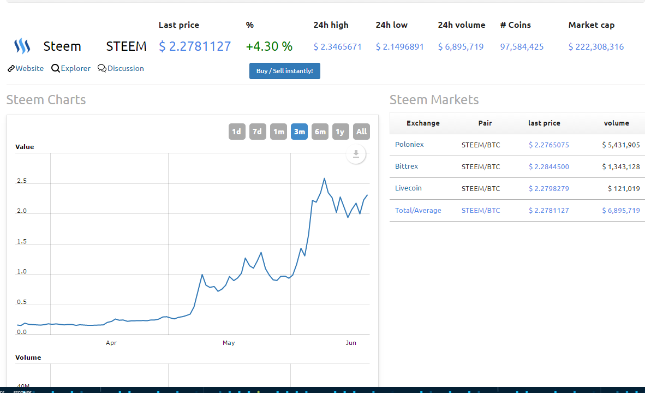The height and width of the screenshot is (393, 645).
Task: Click the Volume chart label
Action: [x=28, y=357]
